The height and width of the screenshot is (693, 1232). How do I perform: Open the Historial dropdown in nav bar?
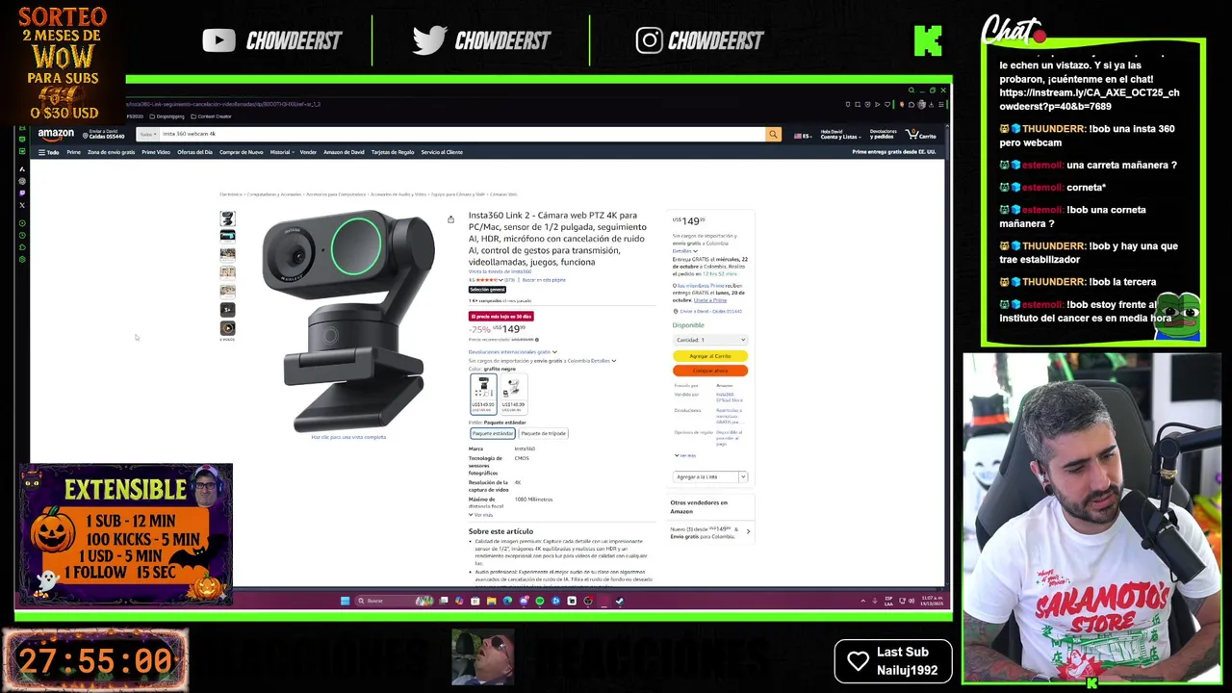[x=281, y=152]
